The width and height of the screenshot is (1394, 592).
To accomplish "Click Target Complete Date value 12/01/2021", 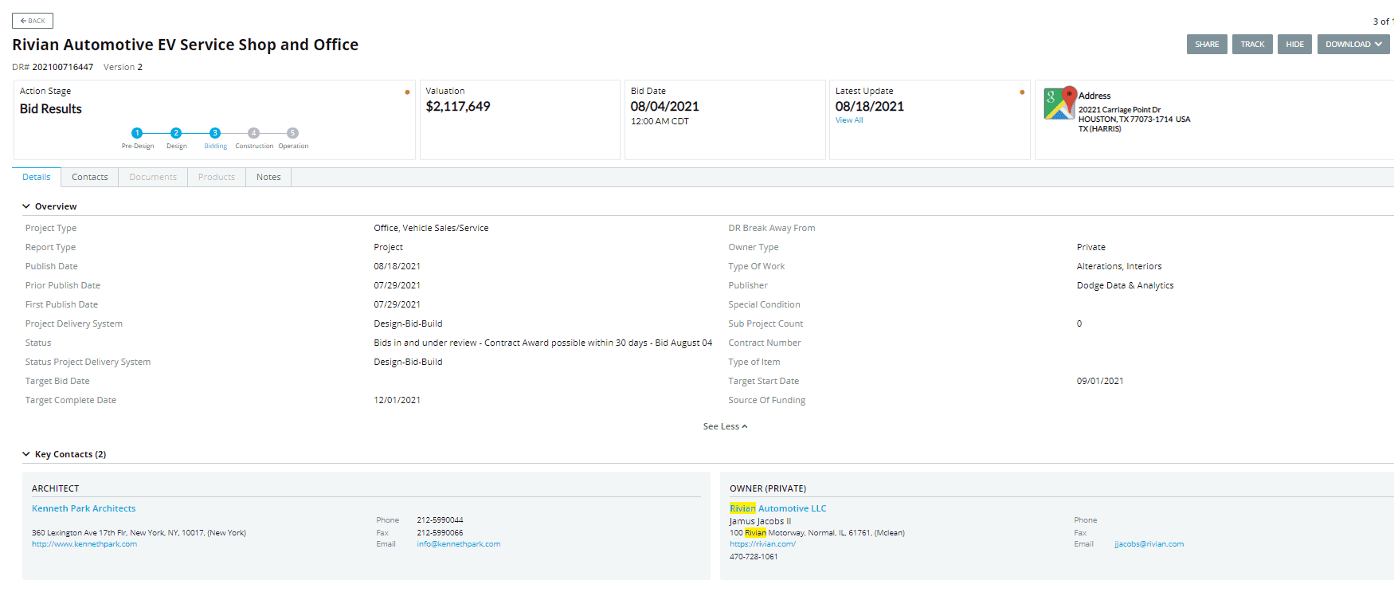I will coord(397,400).
